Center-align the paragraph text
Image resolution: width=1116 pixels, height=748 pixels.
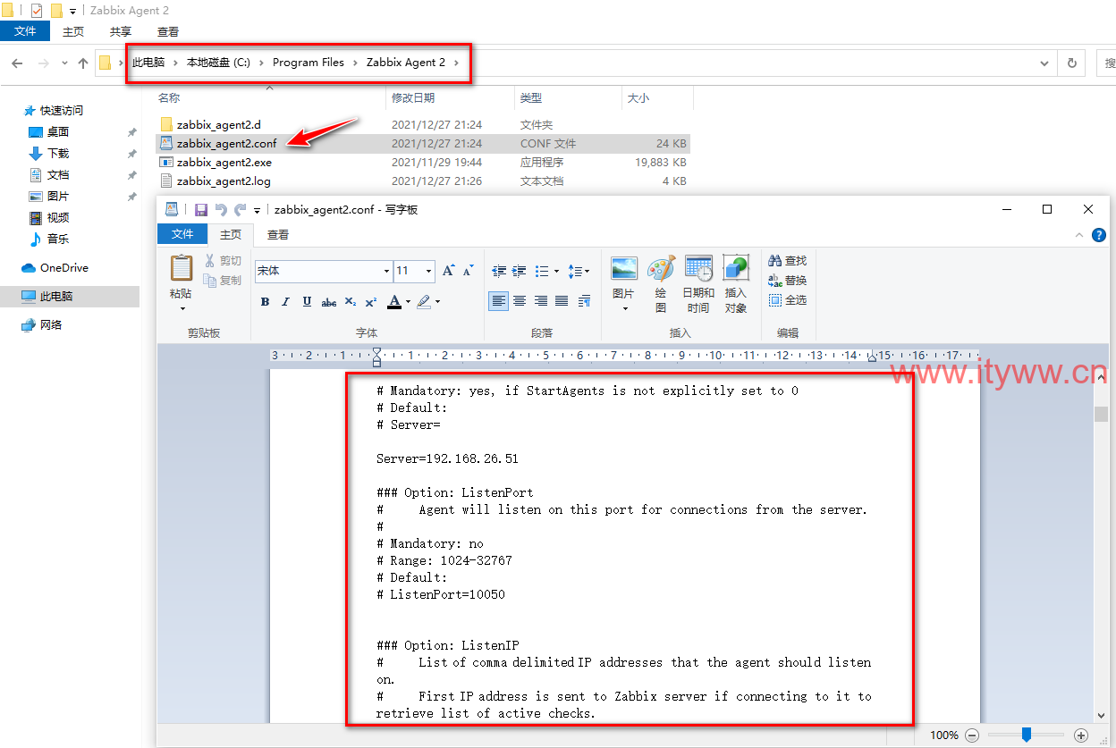(520, 301)
